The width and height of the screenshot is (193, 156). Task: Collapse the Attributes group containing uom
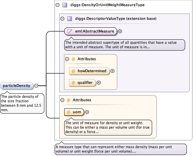63,100
